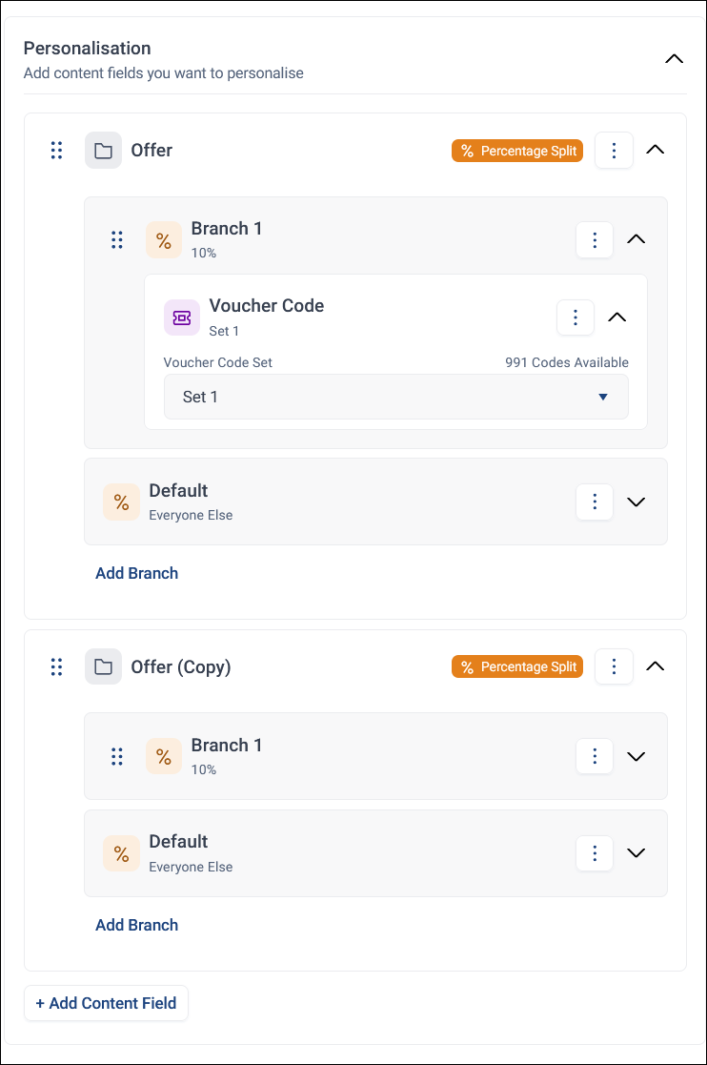Click Add Branch under Offer
This screenshot has height=1065, width=707.
pos(136,573)
